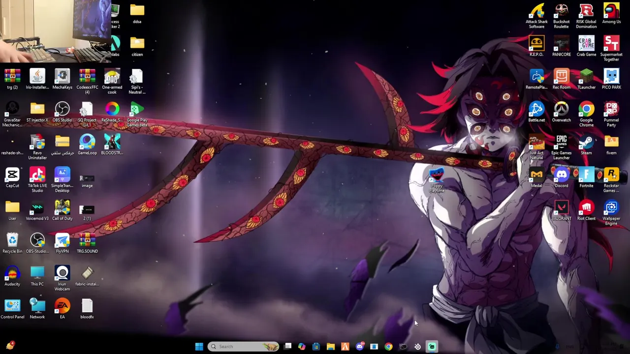Select the Steam desktop shortcut
The image size is (630, 354).
586,145
